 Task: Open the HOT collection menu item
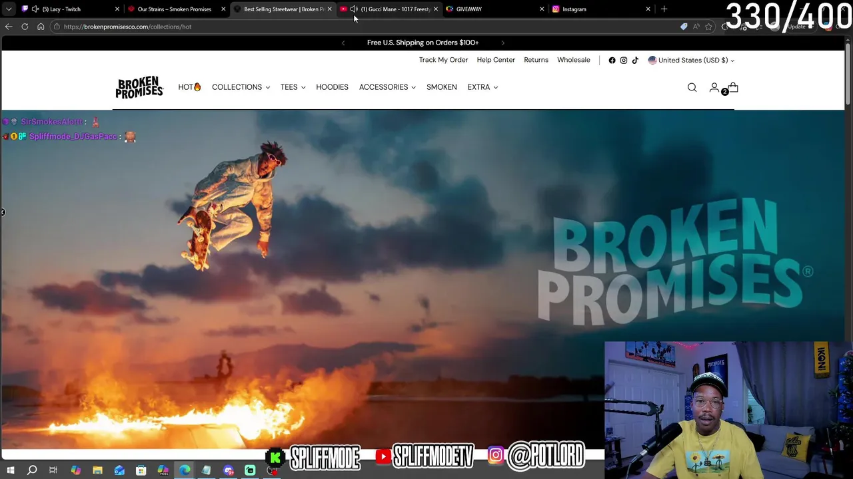click(189, 87)
